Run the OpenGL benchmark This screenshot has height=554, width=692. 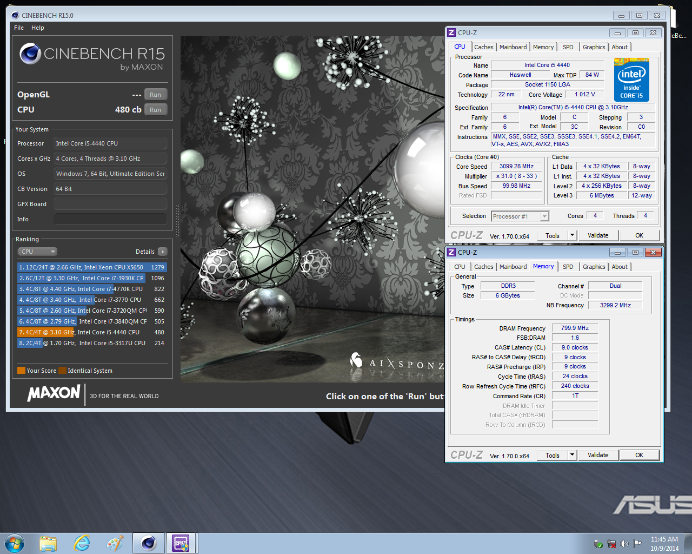point(156,95)
